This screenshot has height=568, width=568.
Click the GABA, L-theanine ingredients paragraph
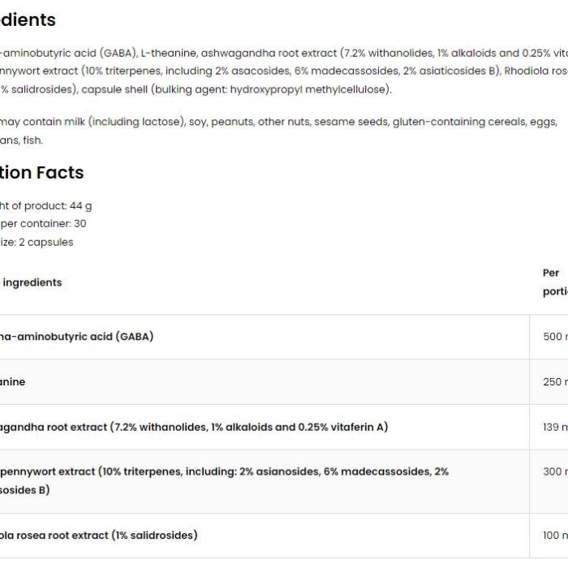[284, 71]
